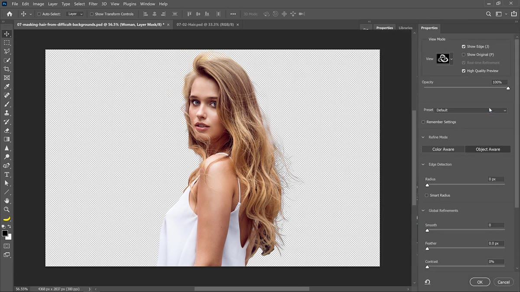Collapse the Global Refinements section
Viewport: 520px width, 292px height.
click(423, 211)
